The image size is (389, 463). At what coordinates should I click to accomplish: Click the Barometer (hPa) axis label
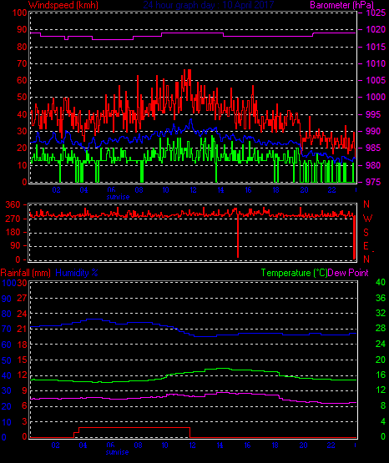click(x=341, y=5)
